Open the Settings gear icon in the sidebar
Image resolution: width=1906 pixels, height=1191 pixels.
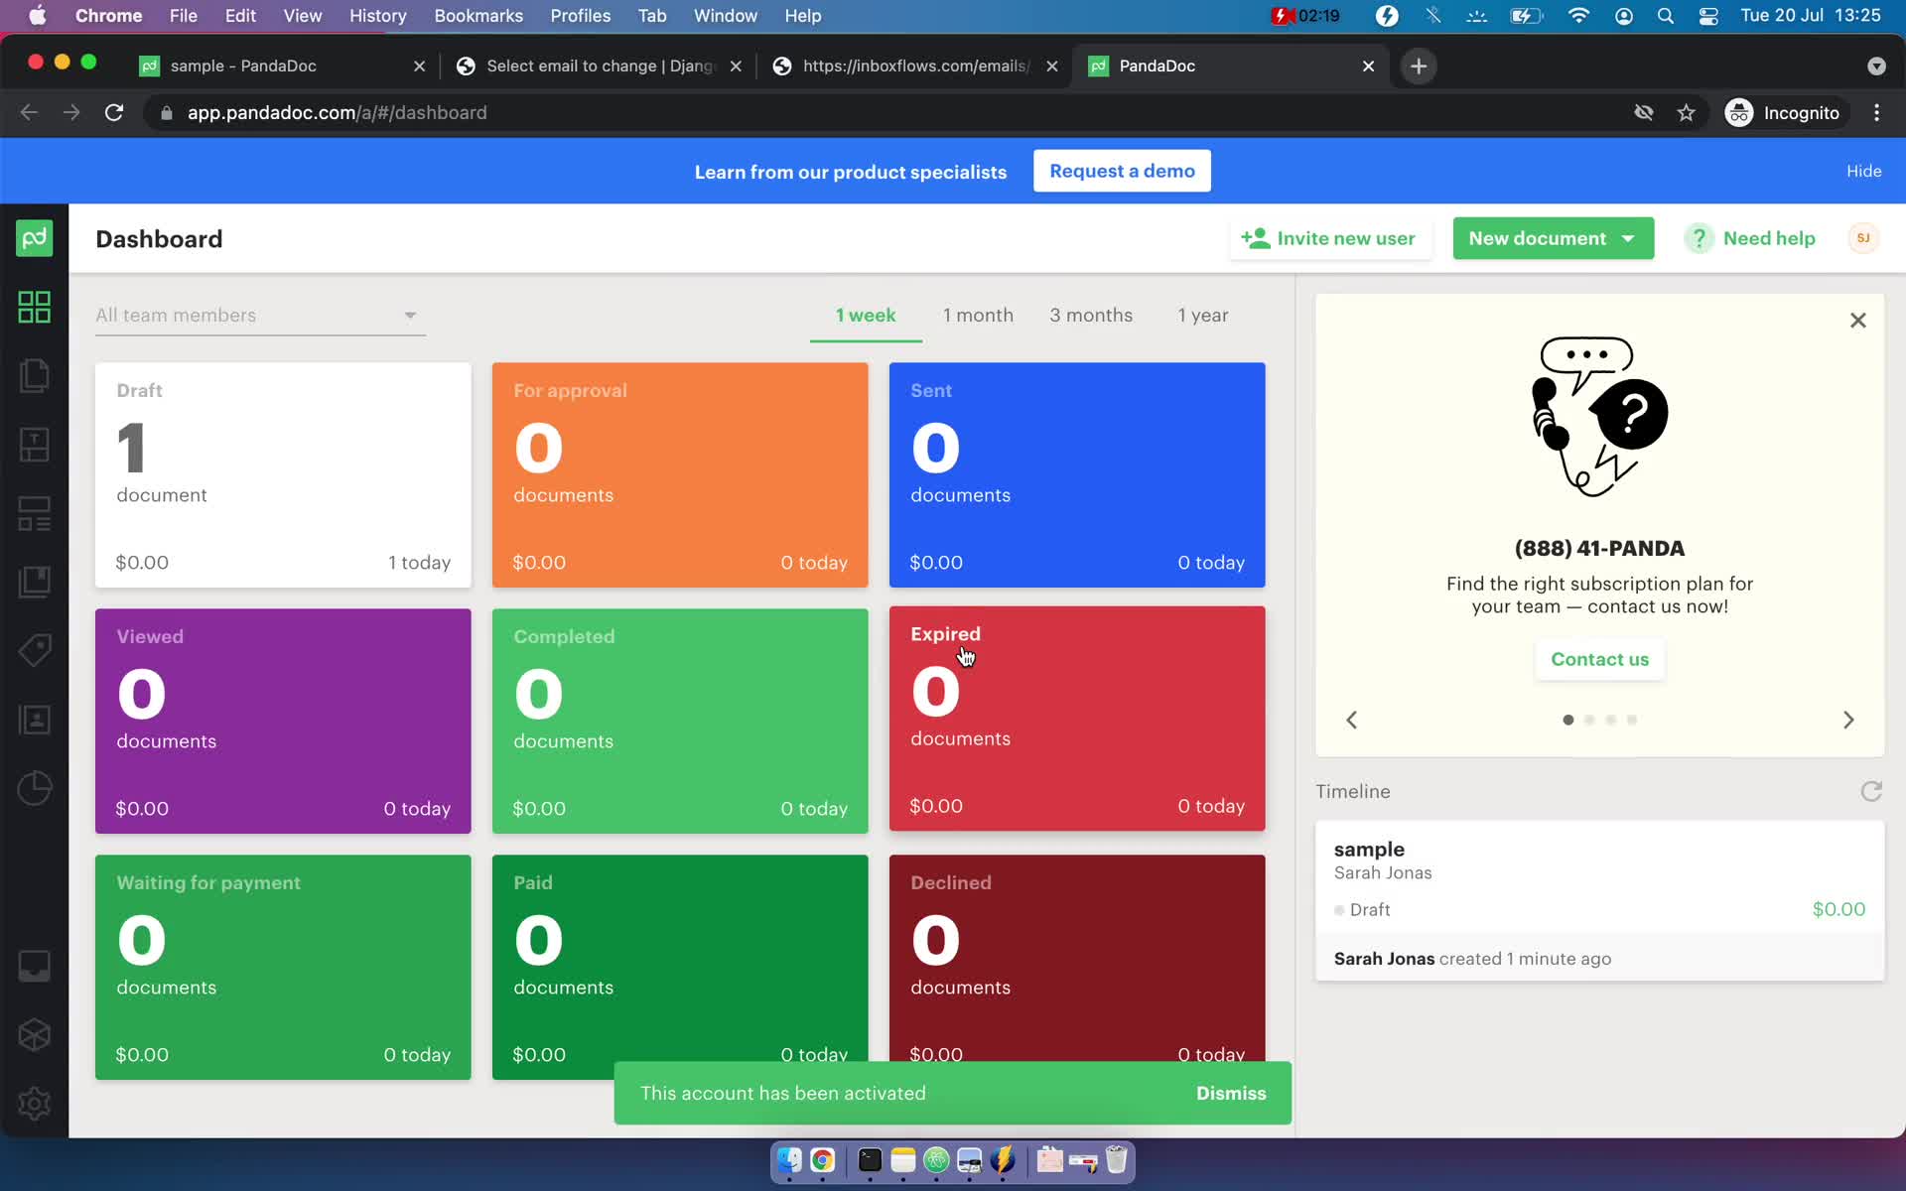[x=34, y=1104]
